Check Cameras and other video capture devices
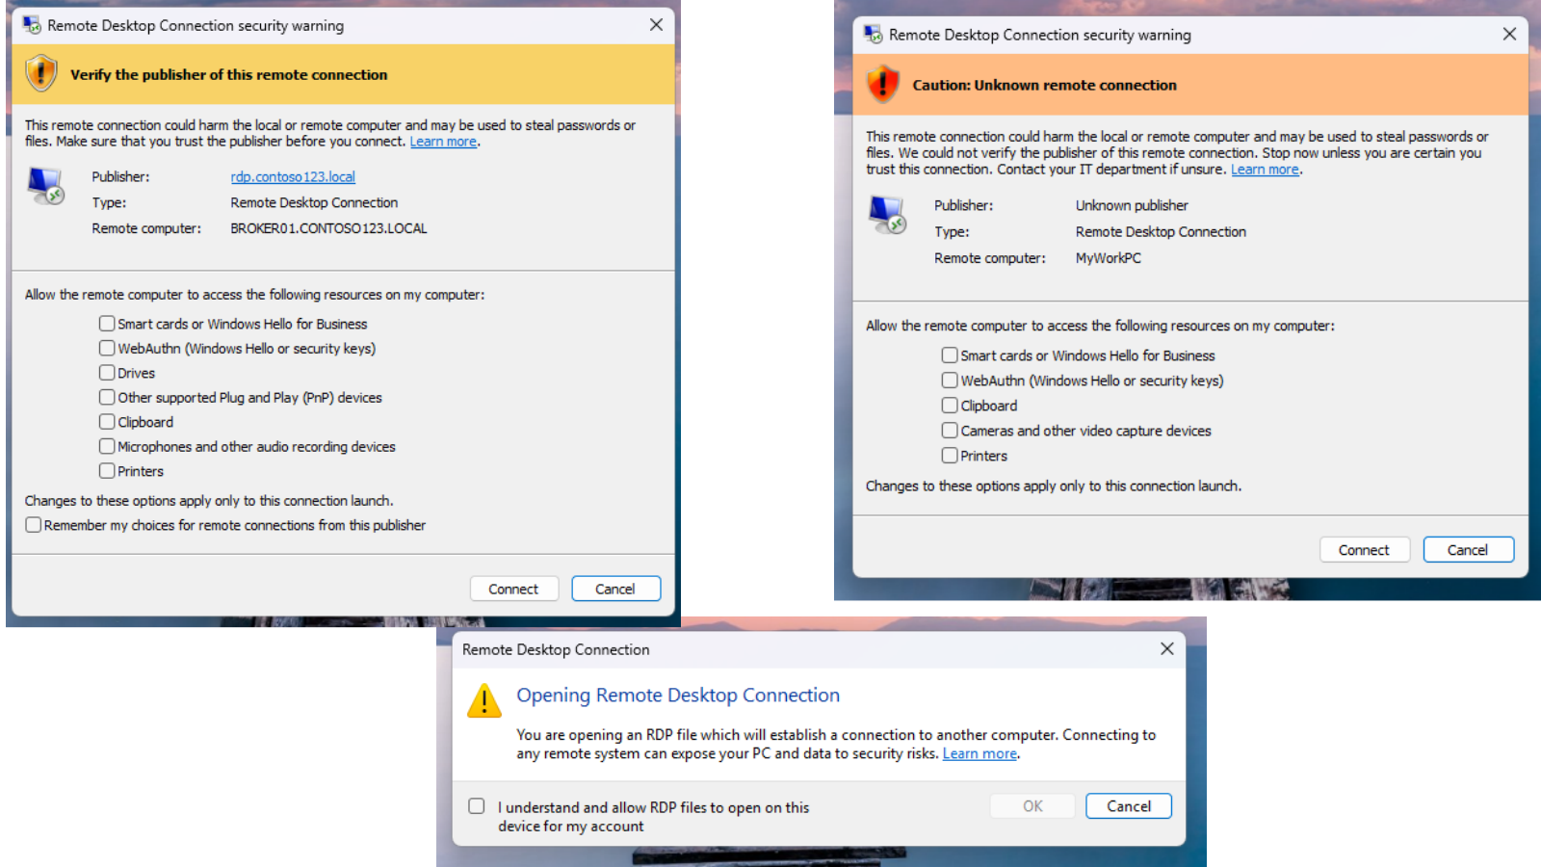This screenshot has width=1541, height=867. [950, 431]
